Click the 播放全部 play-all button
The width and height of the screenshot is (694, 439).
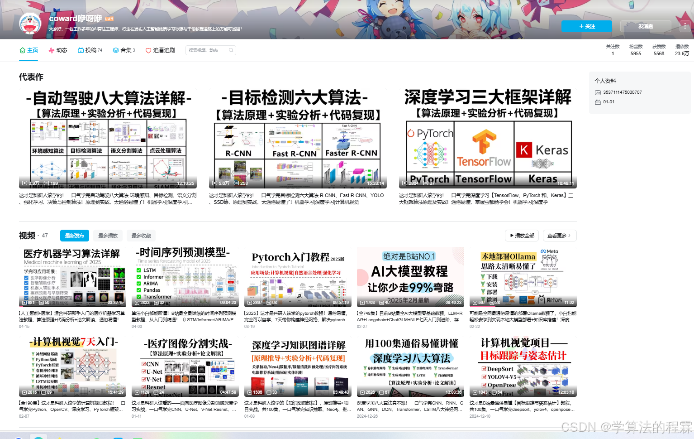(522, 236)
